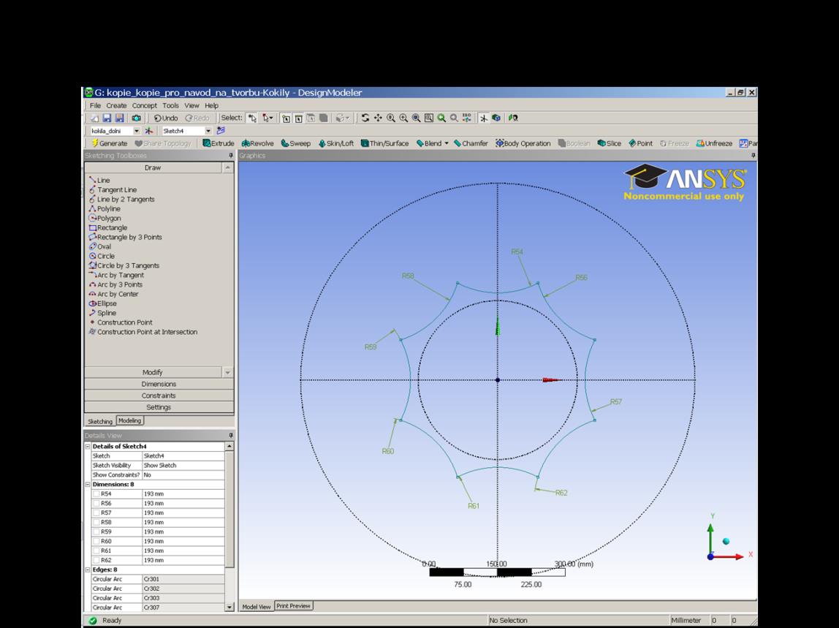Open the View menu
Image resolution: width=839 pixels, height=628 pixels.
(x=191, y=105)
